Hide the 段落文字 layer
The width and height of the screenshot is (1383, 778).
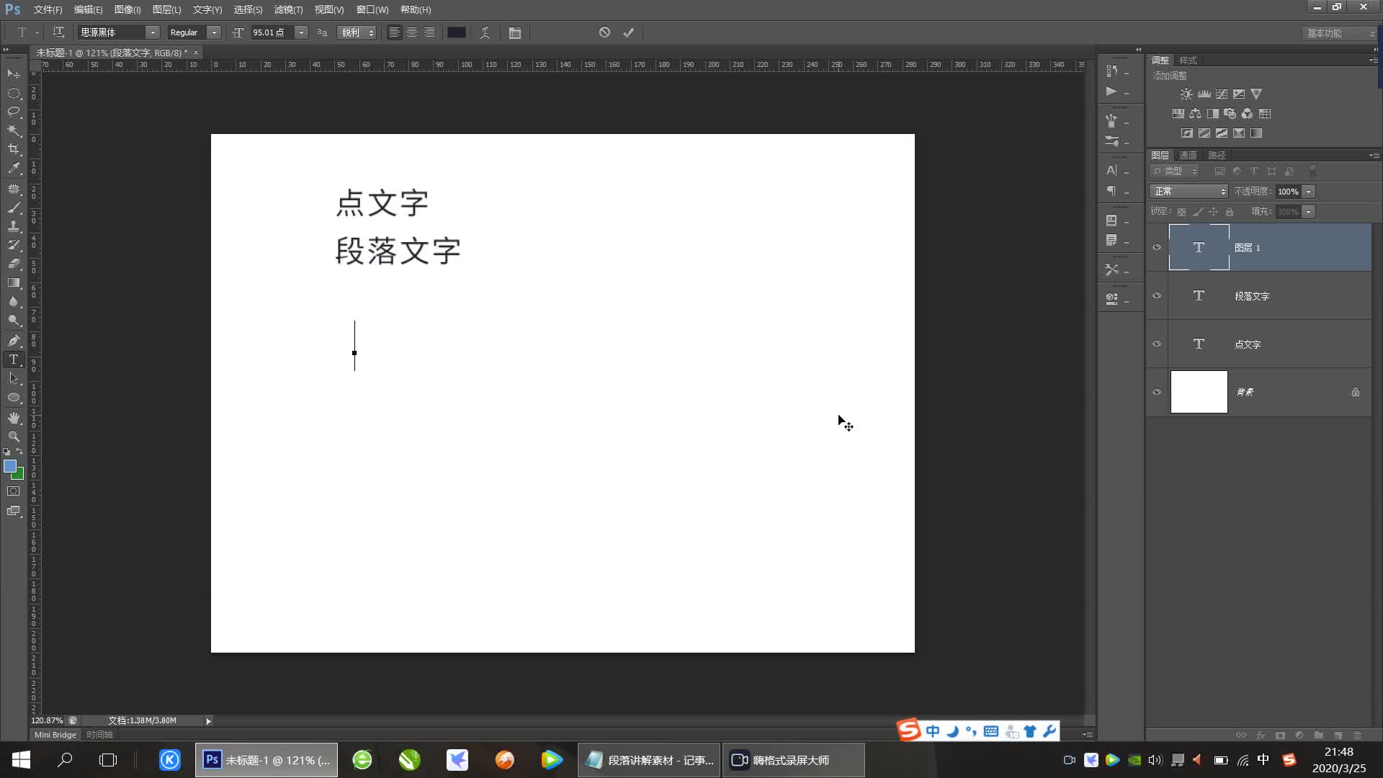coord(1157,296)
